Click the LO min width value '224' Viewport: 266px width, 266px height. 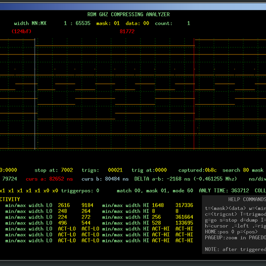pyautogui.click(x=63, y=217)
